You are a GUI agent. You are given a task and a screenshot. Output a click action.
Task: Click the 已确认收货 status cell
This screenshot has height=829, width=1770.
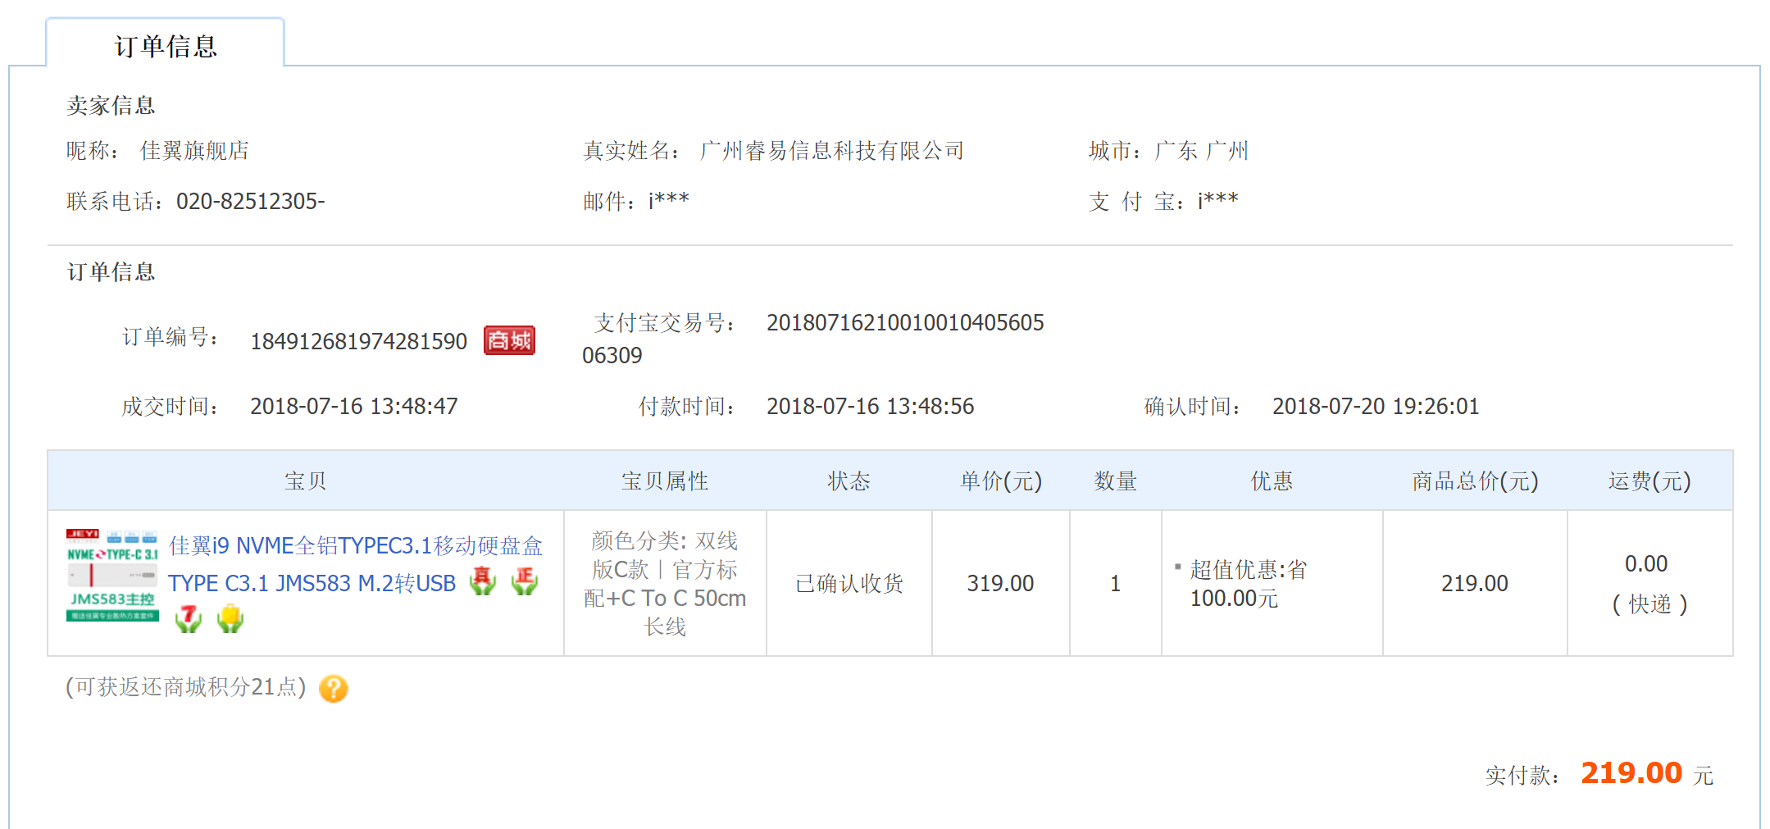(x=849, y=584)
